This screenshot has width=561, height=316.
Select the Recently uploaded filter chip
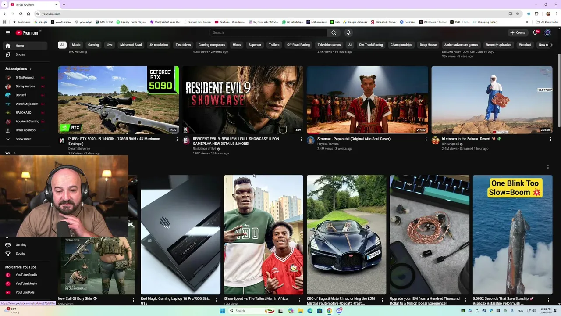click(x=498, y=45)
